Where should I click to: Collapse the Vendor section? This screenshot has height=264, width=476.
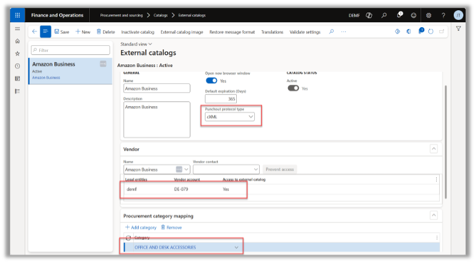click(x=434, y=149)
